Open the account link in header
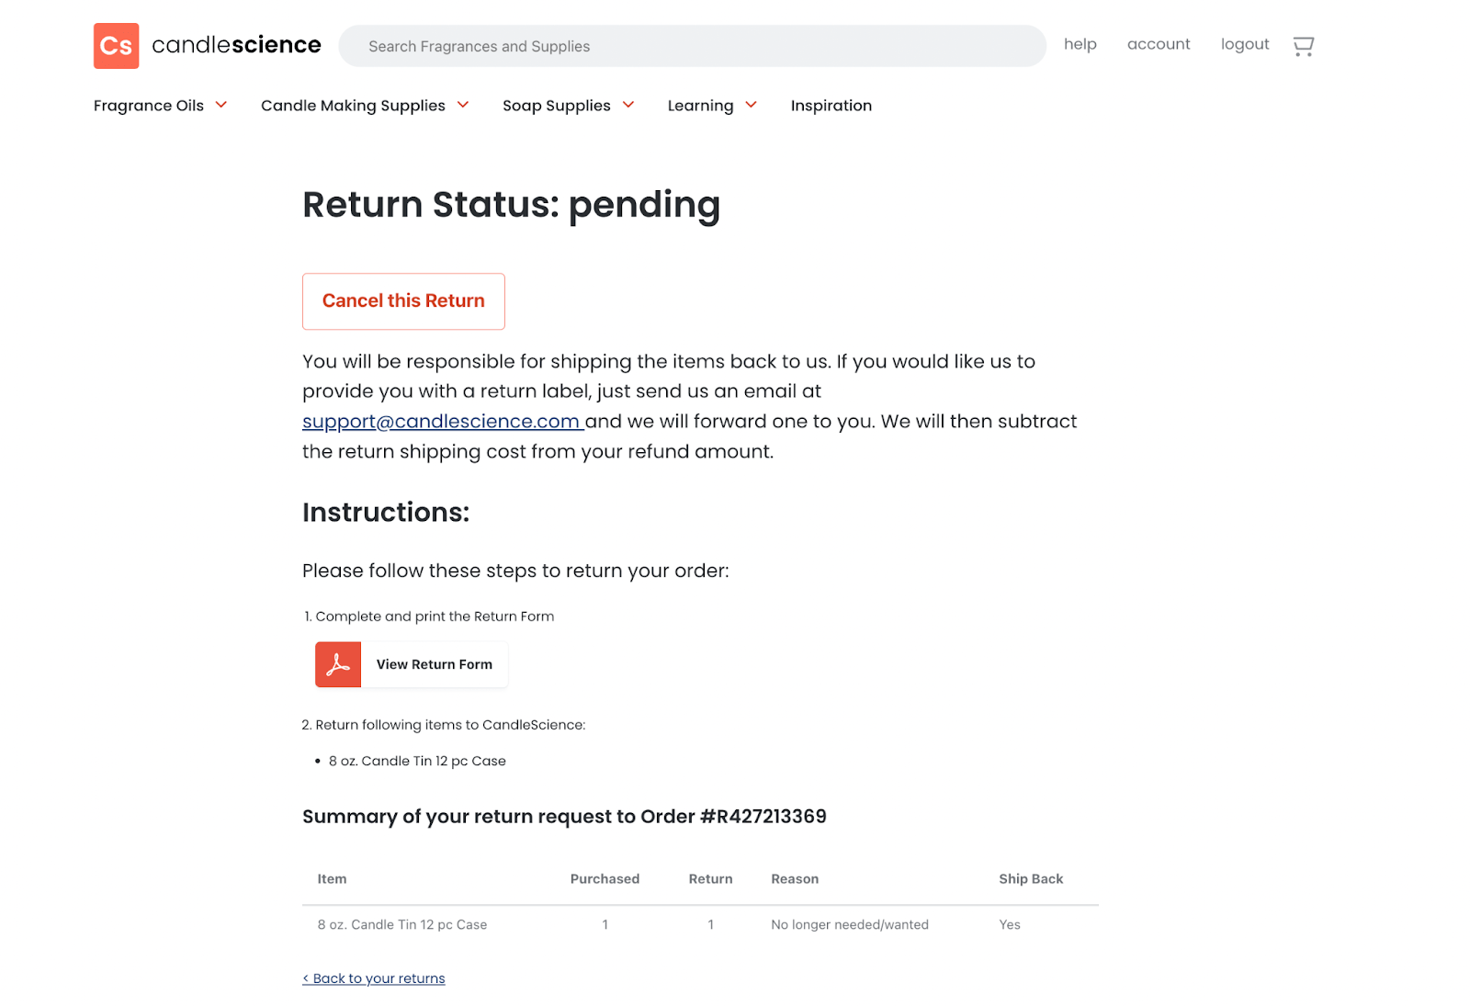 [1159, 44]
